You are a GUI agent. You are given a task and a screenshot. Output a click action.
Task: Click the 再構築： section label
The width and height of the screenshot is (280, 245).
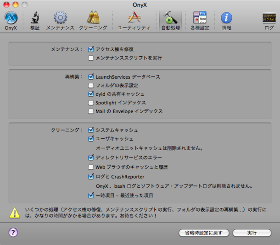(74, 77)
